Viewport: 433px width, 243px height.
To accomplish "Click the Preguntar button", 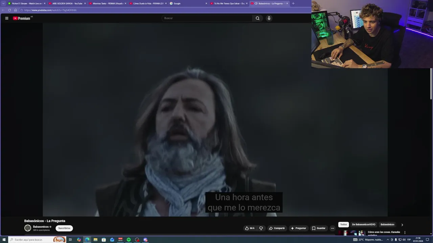I will [298, 228].
